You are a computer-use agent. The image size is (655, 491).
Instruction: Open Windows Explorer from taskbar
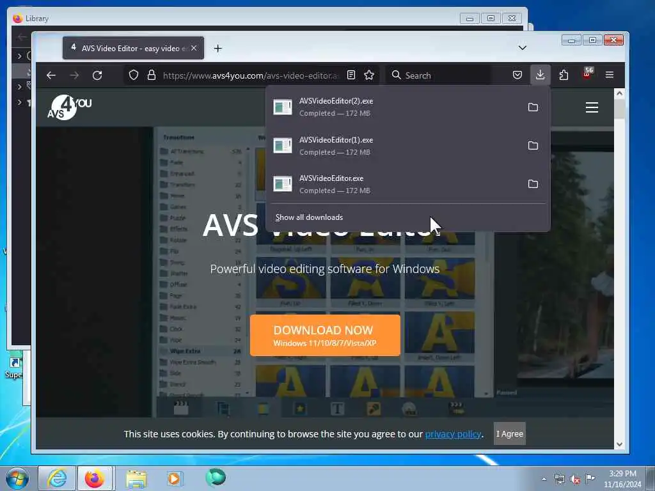[136, 478]
